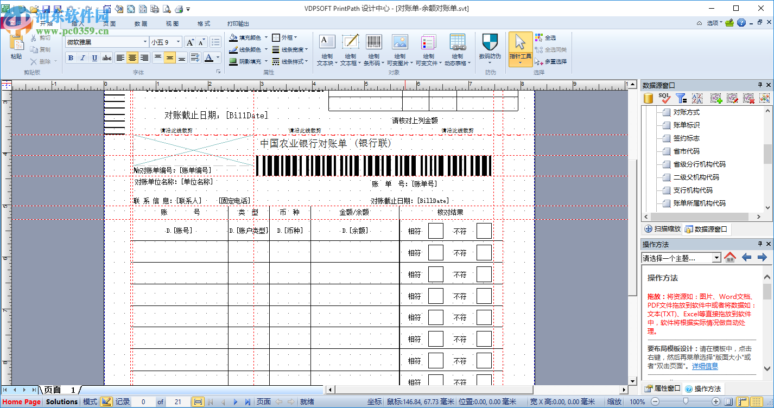
Task: Toggle align center
Action: point(132,58)
